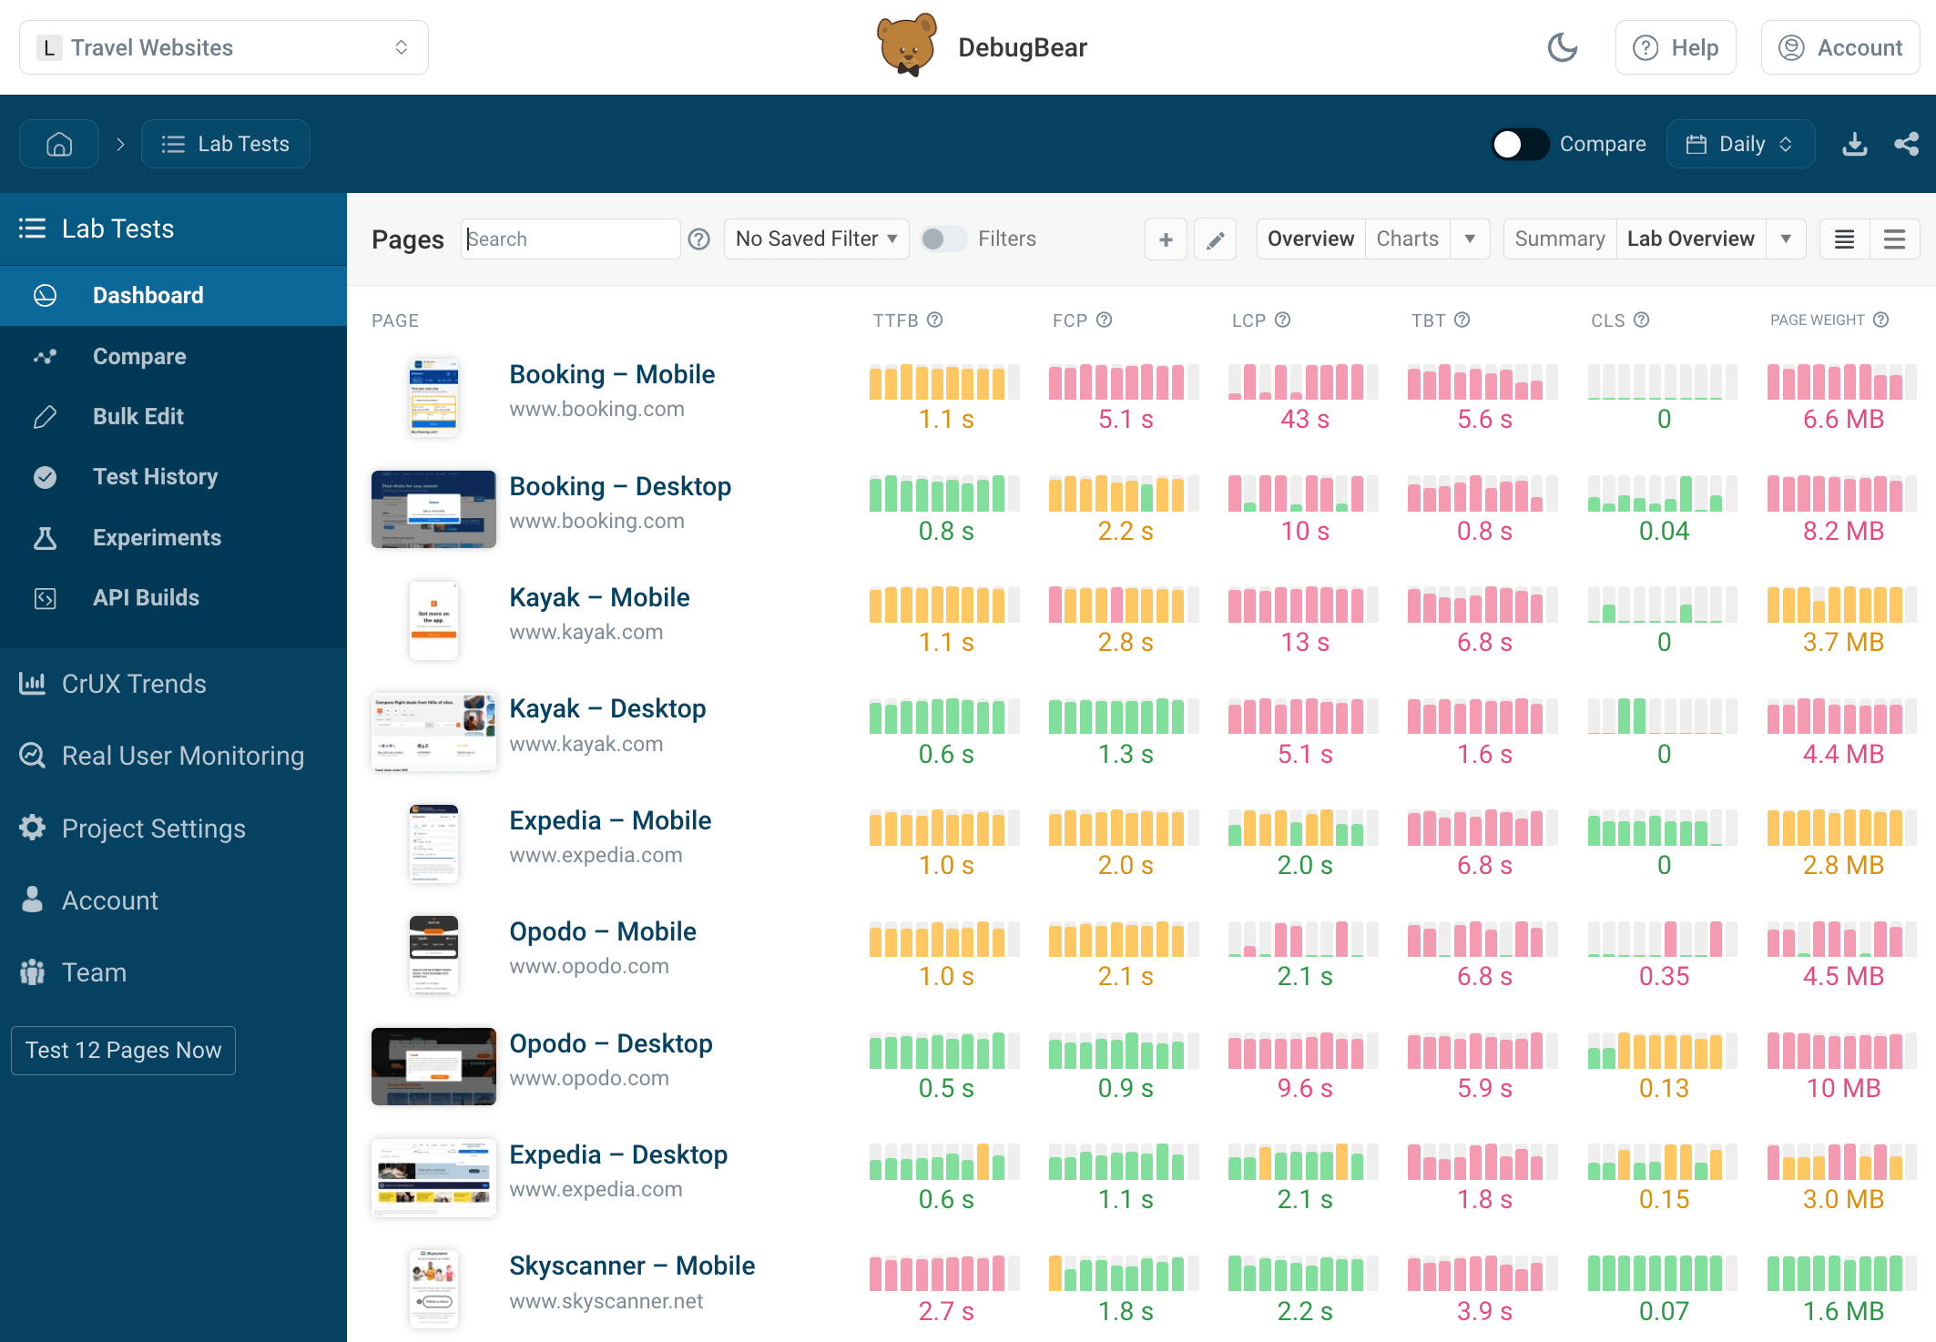Click the Test 12 Pages Now button
Viewport: 1936px width, 1342px height.
[x=123, y=1050]
